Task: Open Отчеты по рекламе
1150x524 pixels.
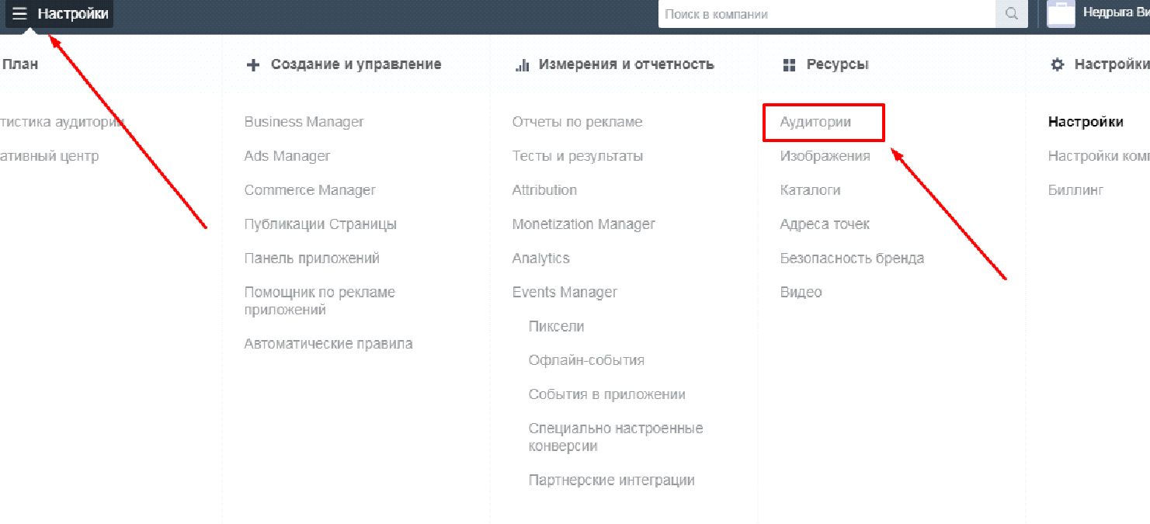Action: (577, 122)
